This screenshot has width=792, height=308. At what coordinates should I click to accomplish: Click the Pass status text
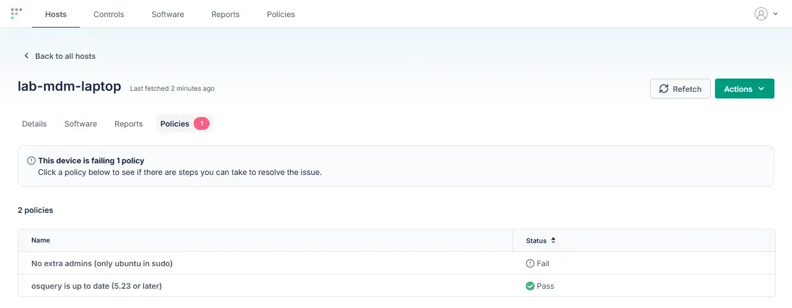click(546, 286)
